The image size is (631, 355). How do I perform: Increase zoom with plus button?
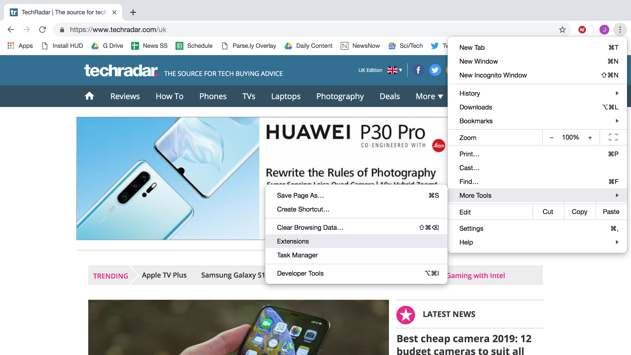[590, 138]
